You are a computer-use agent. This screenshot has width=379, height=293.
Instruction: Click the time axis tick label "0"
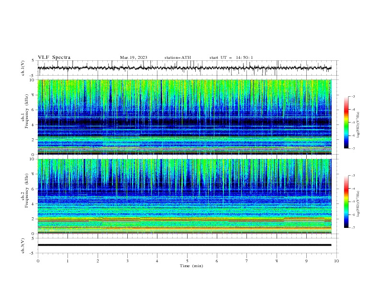pyautogui.click(x=38, y=261)
